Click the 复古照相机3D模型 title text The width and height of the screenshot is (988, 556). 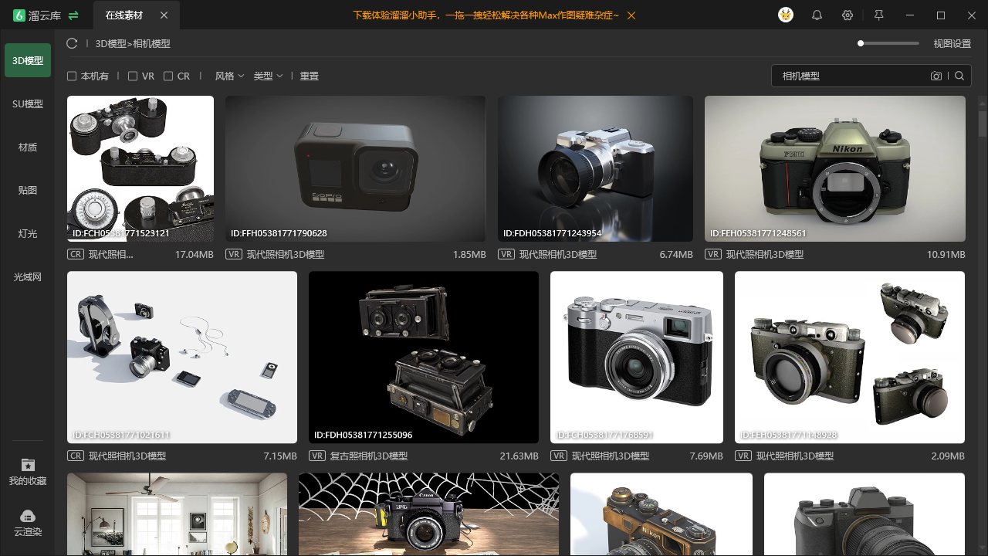click(x=369, y=456)
